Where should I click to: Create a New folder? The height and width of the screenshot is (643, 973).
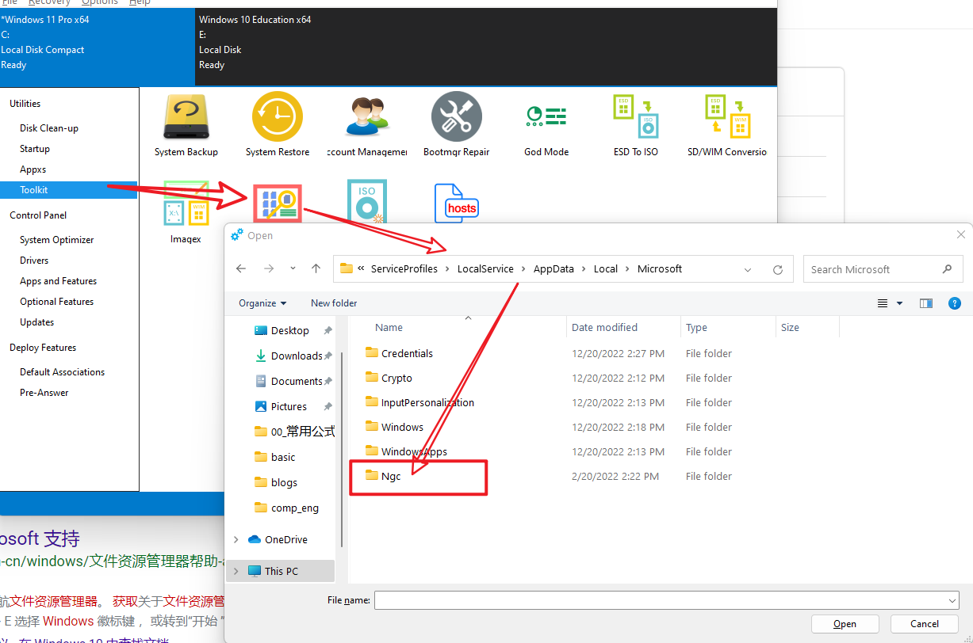[334, 303]
